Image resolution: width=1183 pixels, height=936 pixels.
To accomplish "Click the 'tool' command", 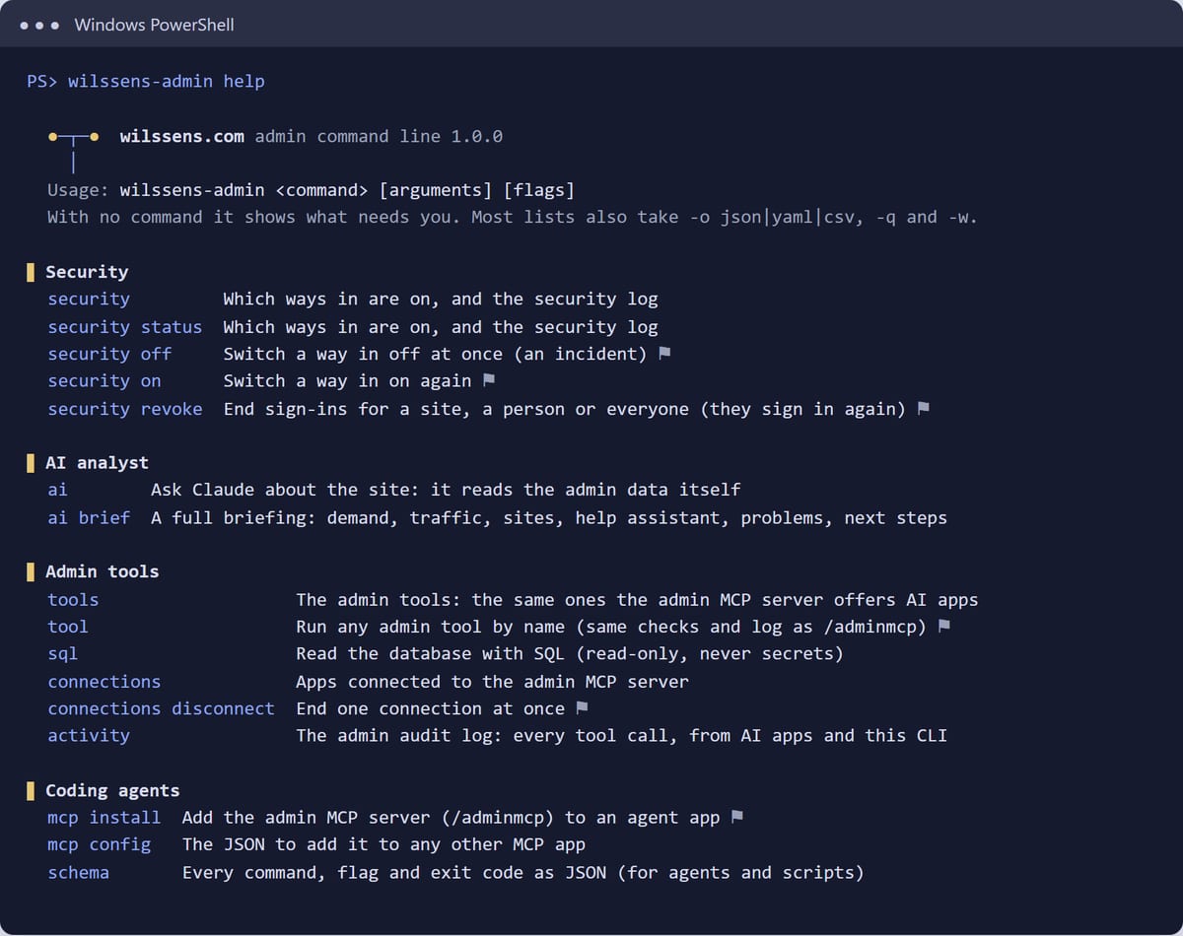I will point(68,627).
